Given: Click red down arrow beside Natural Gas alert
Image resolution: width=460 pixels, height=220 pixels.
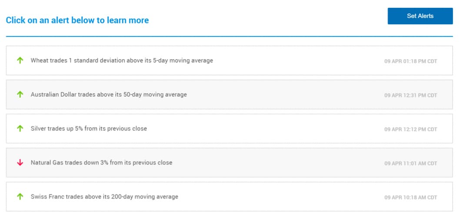Looking at the screenshot, I should pyautogui.click(x=20, y=163).
